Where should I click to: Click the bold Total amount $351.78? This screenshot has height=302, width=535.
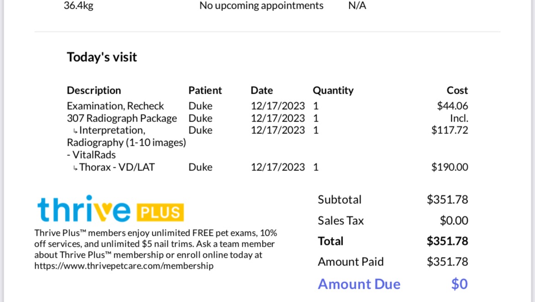click(447, 241)
